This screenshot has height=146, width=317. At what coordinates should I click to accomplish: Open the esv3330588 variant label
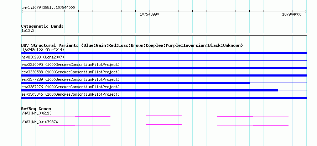(x=71, y=72)
